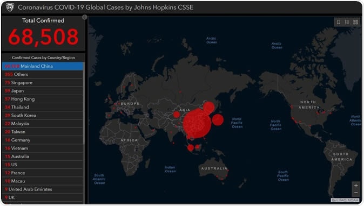
Task: Select Singapore in the country list
Action: point(43,82)
